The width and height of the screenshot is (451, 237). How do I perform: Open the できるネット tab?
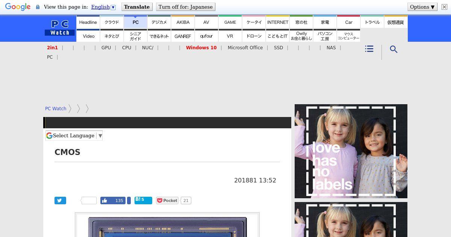pos(159,36)
